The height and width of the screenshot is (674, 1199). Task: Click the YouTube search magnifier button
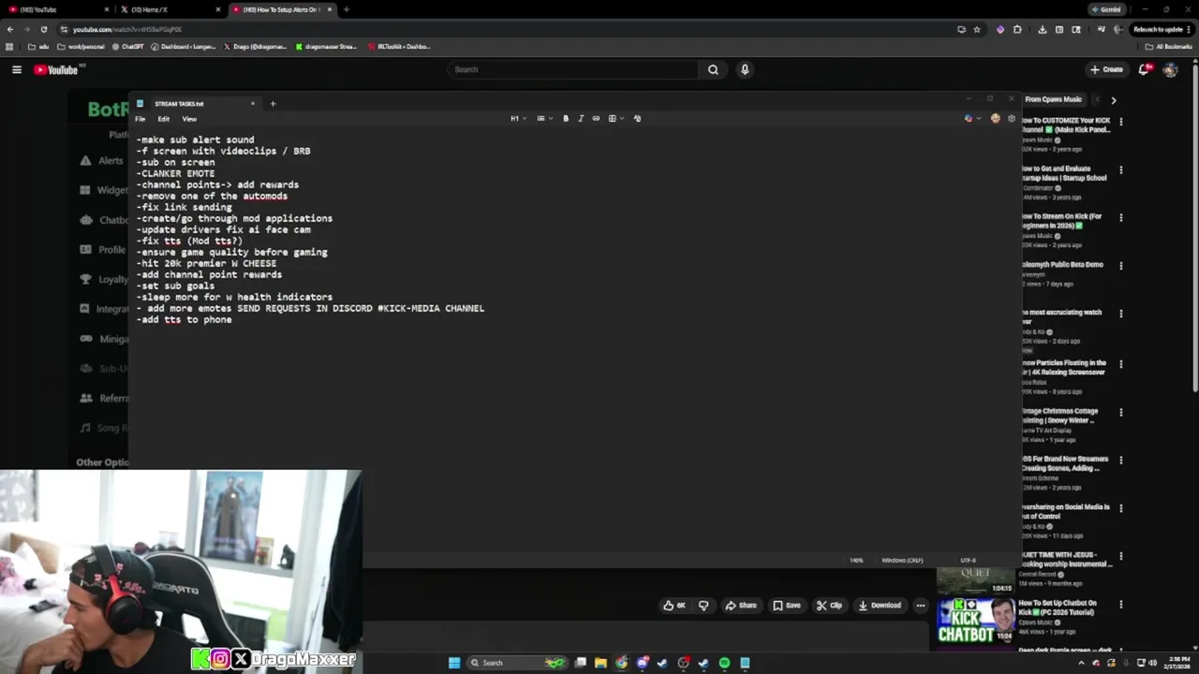[713, 69]
